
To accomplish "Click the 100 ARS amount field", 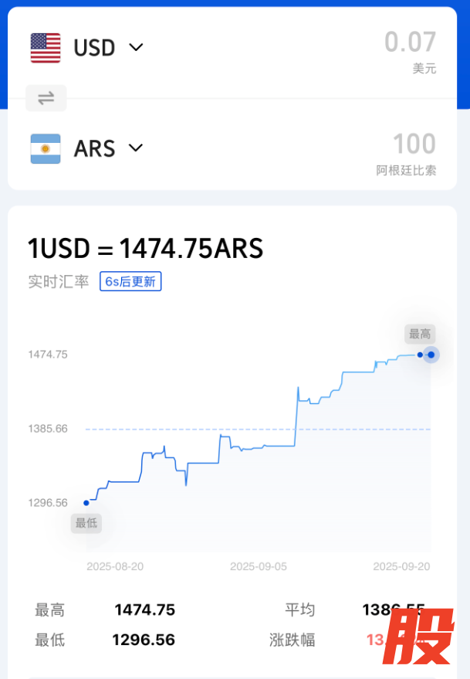I will [414, 144].
